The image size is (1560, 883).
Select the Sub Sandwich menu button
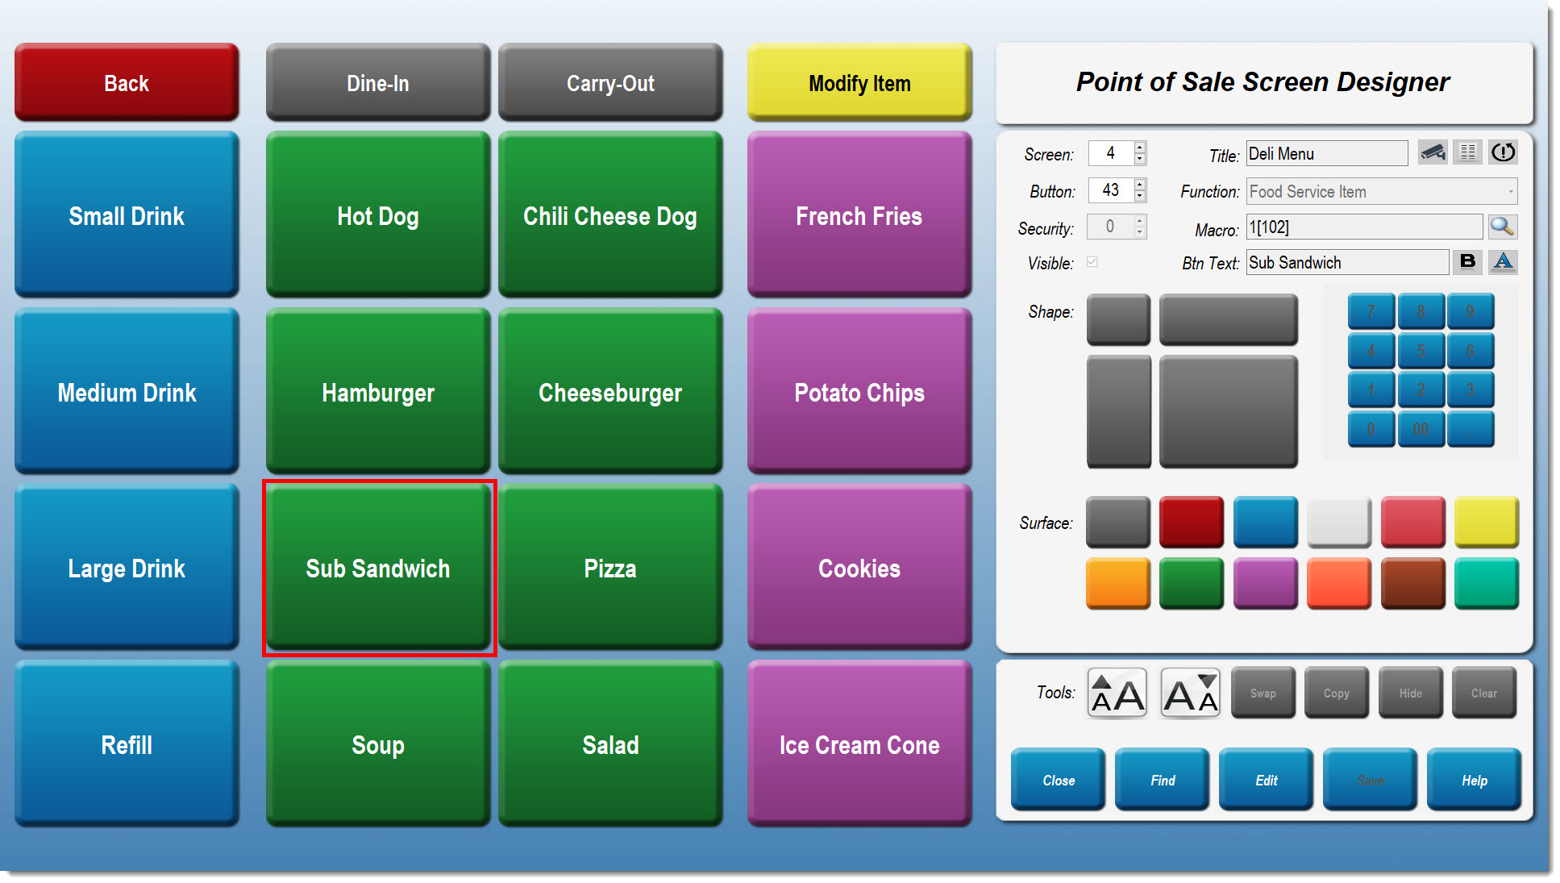[x=377, y=568]
